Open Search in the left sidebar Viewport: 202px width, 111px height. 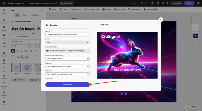coord(4,12)
